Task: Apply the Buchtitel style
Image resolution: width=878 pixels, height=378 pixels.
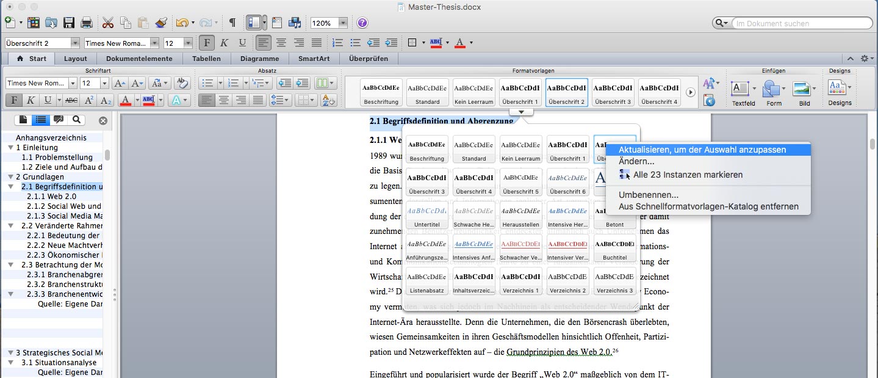Action: (614, 248)
